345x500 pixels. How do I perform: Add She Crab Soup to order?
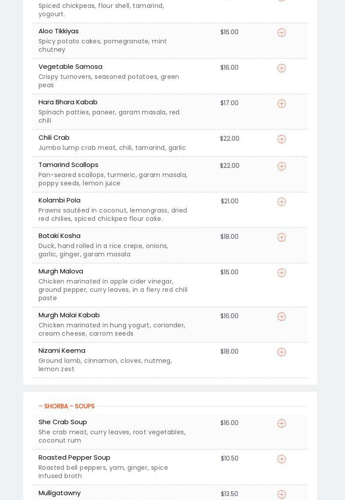[x=282, y=424]
